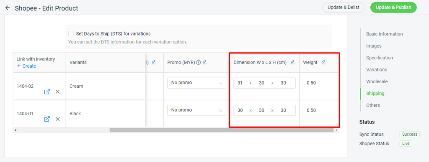429x162 pixels.
Task: Edit Weight column with pencil icon
Action: (x=324, y=62)
